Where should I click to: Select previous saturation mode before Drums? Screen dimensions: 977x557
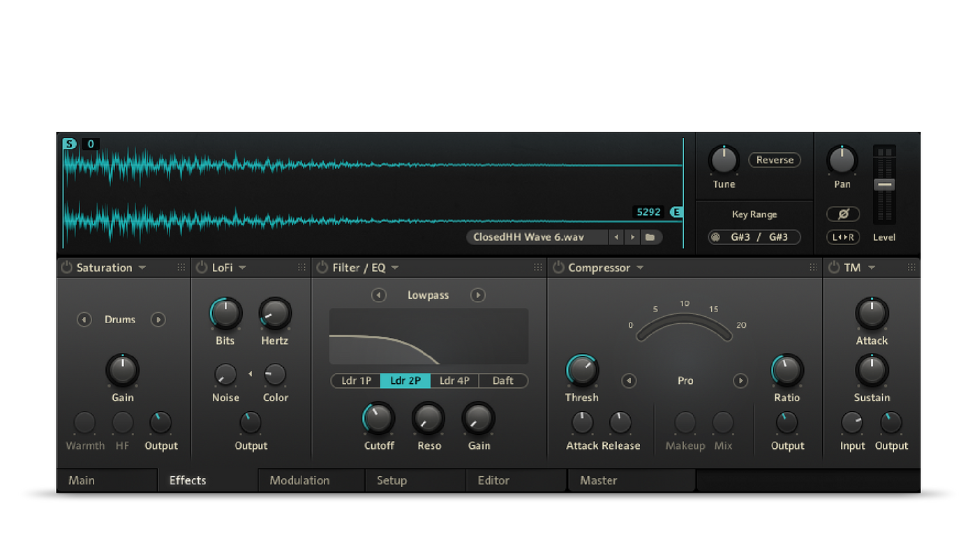coord(84,320)
